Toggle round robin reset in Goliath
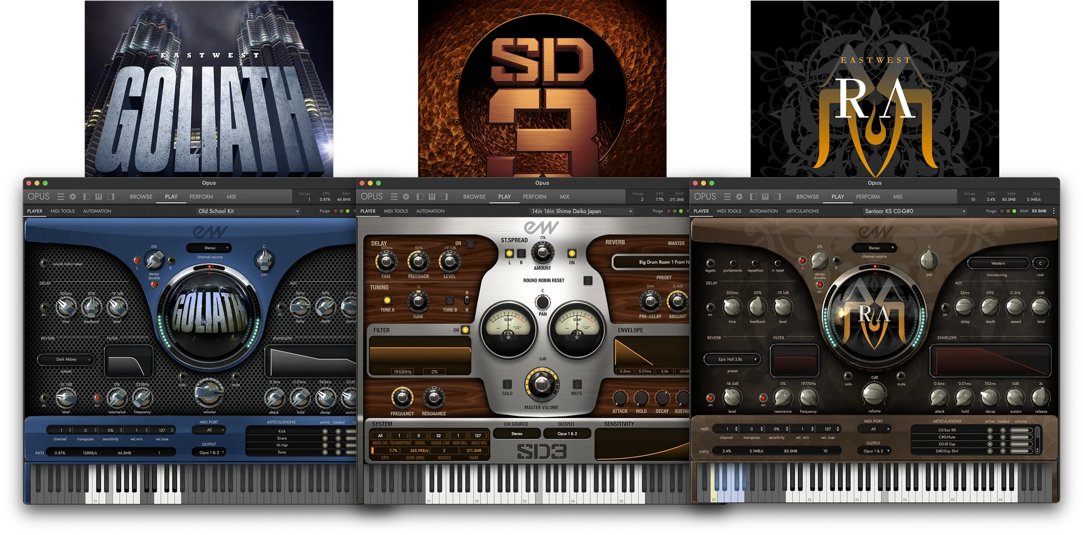 [x=44, y=263]
